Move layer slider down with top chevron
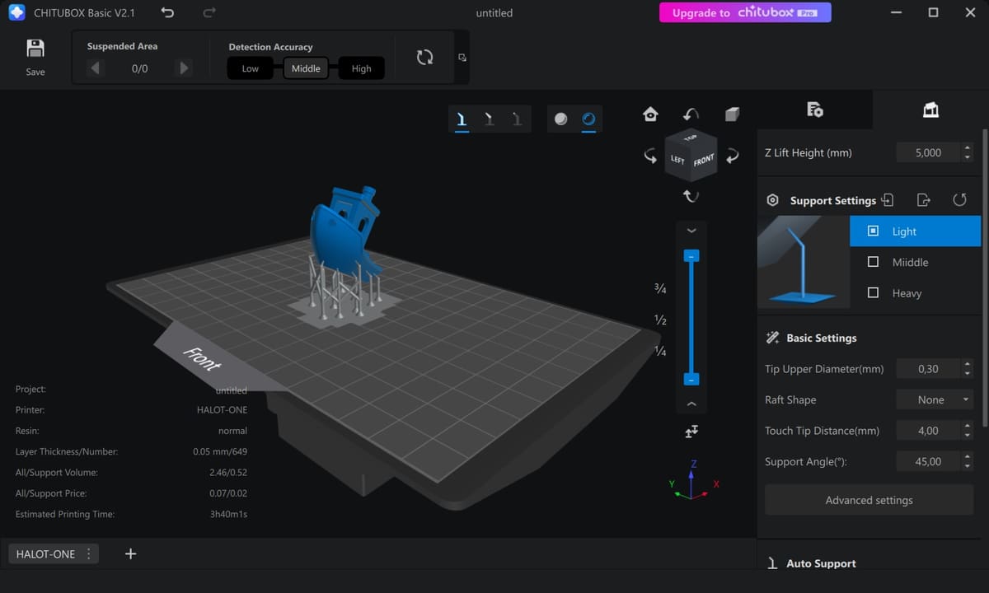Screen dimensions: 989x593 coord(691,230)
